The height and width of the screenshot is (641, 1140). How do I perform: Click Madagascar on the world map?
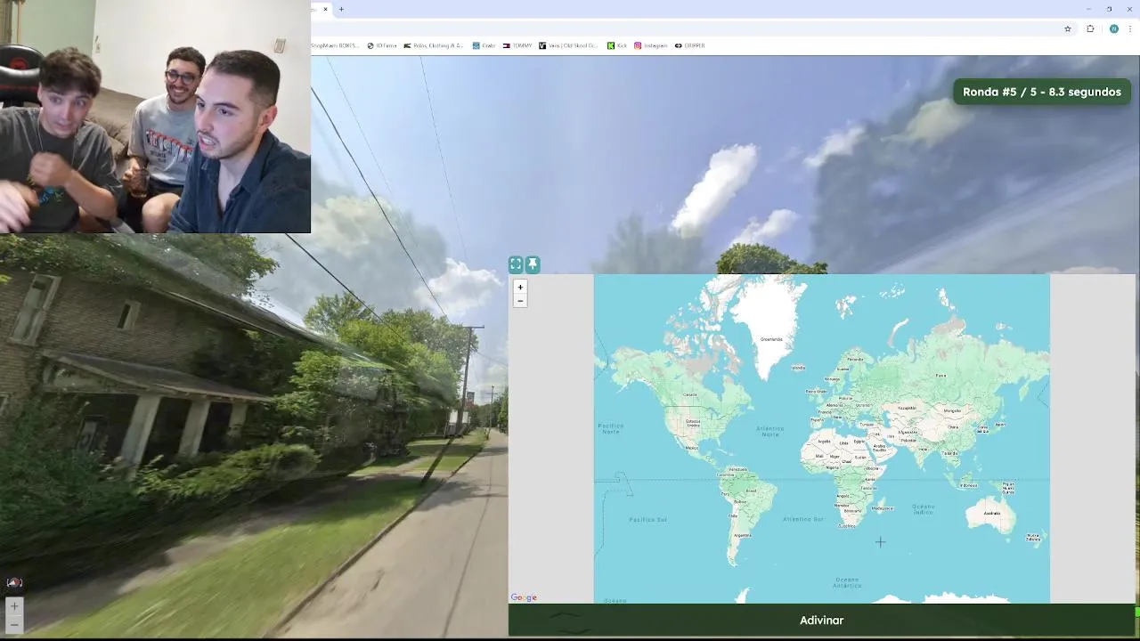point(882,507)
